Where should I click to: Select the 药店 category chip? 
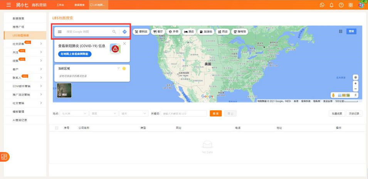pos(223,32)
